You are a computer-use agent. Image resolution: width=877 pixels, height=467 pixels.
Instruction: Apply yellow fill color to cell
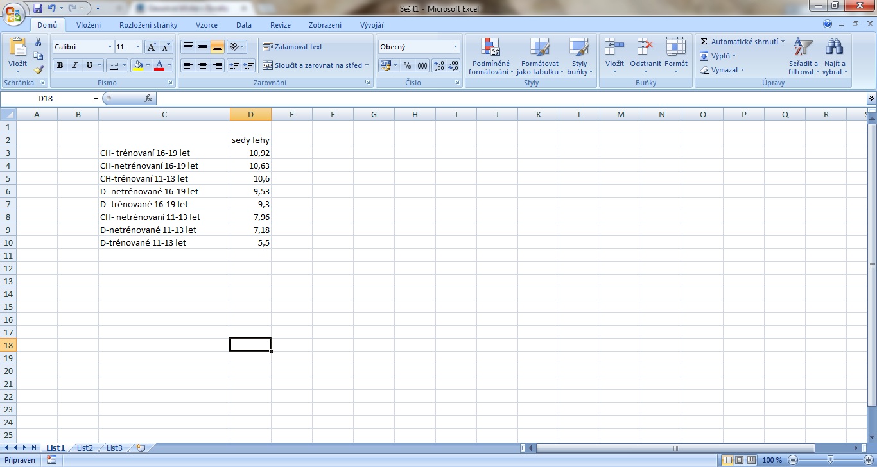(137, 65)
